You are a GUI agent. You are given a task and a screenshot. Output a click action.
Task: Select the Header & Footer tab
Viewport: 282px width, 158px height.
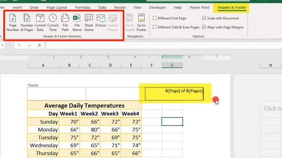232,7
